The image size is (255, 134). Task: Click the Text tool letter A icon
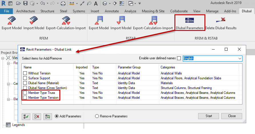(x=96, y=3)
